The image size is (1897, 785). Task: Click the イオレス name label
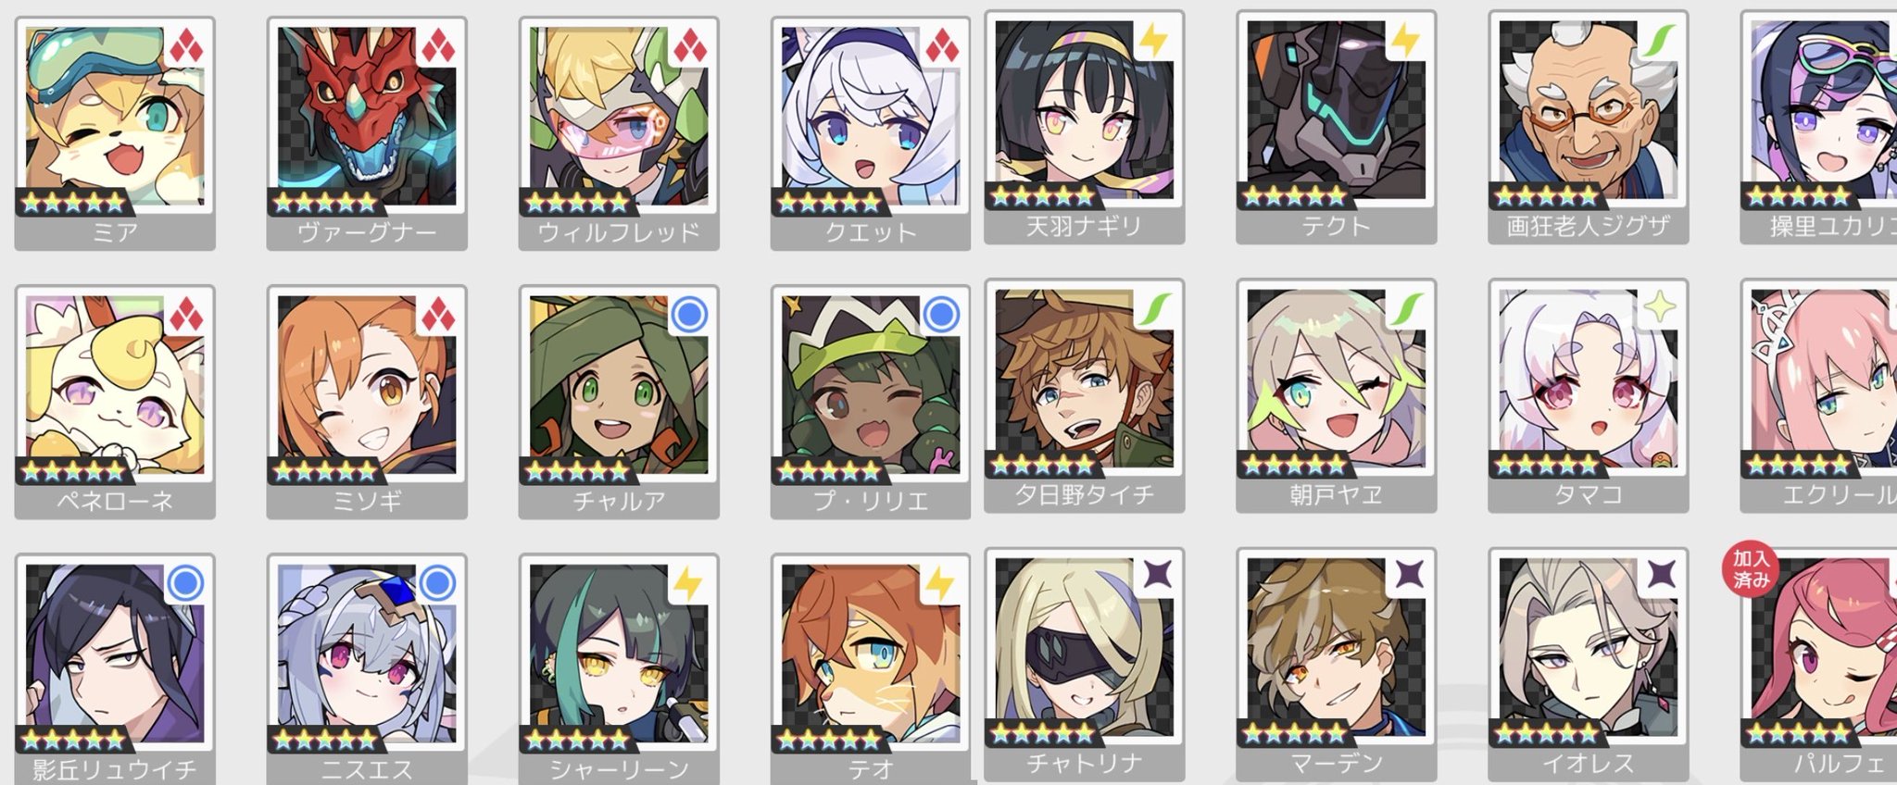click(1589, 764)
